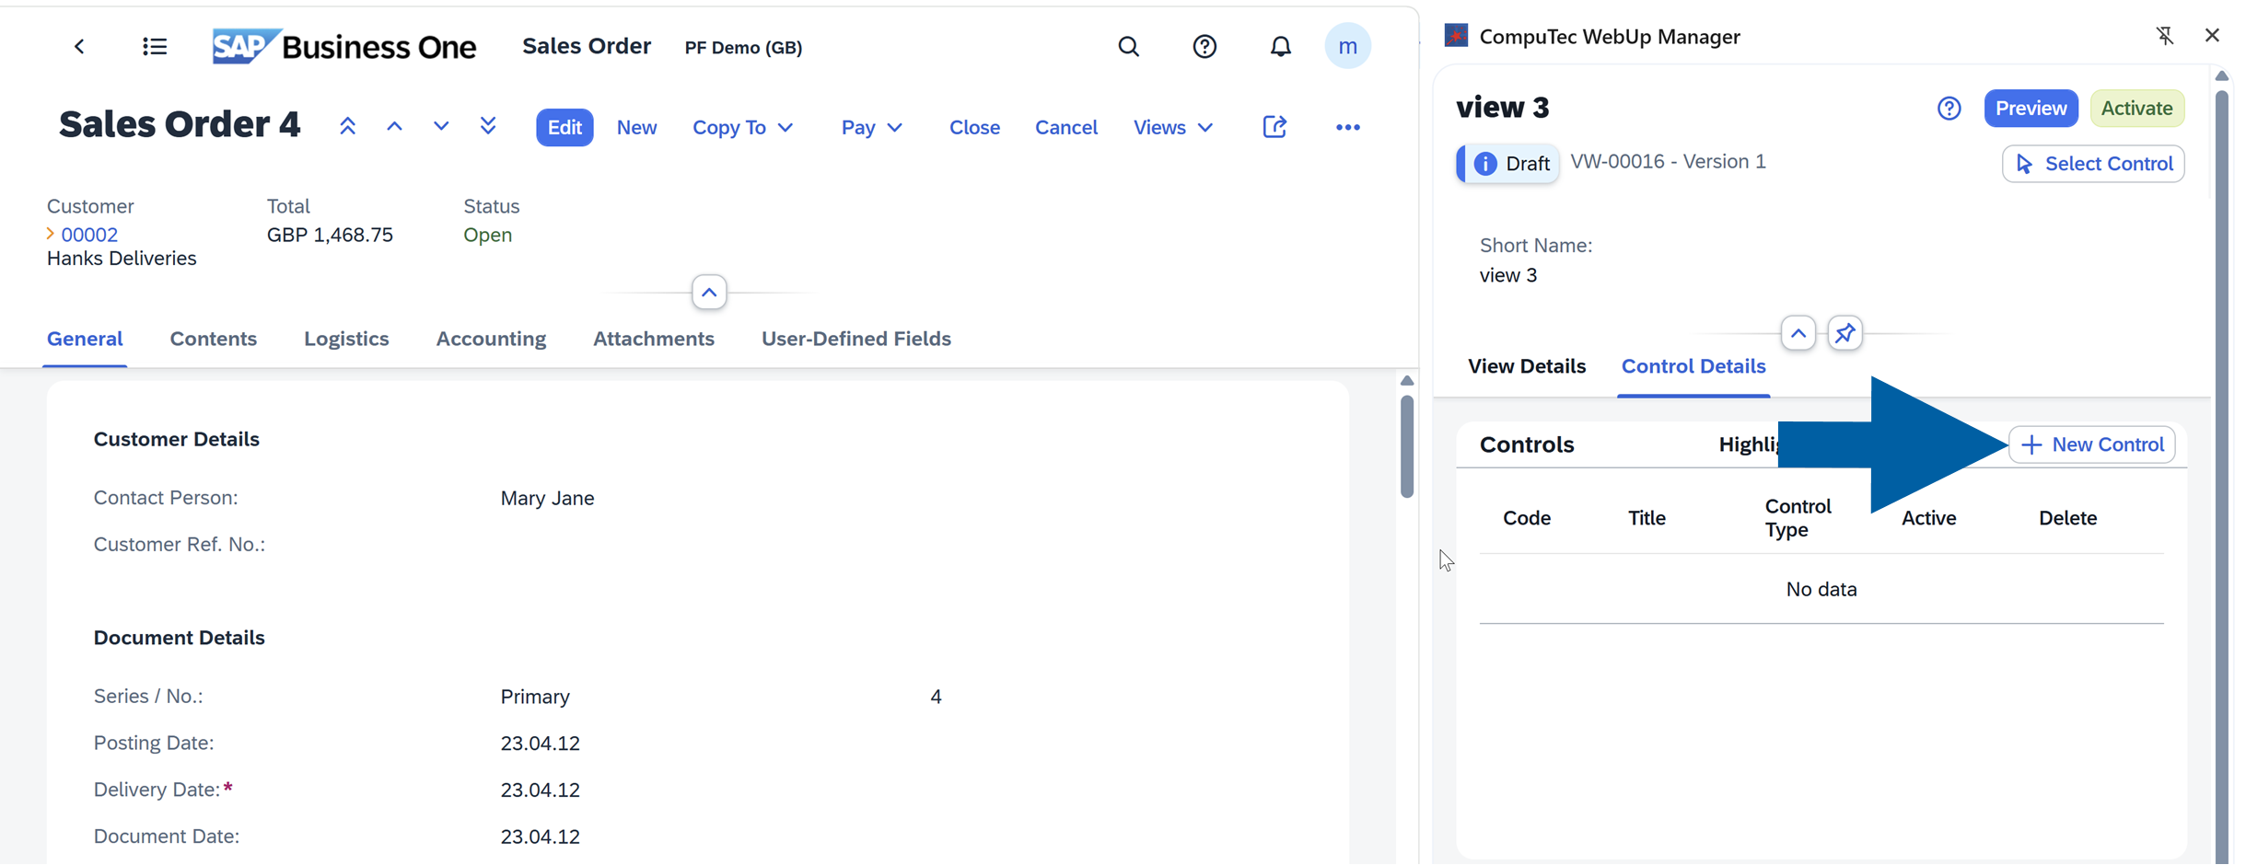This screenshot has height=865, width=2246.
Task: Switch to the General tab
Action: click(85, 339)
